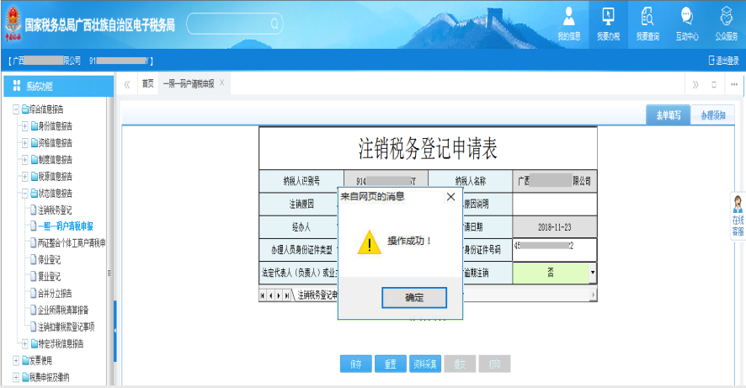Click 确定 in the message dialog

point(414,298)
